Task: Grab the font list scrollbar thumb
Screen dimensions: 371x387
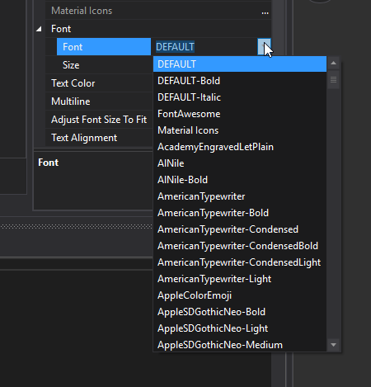Action: pos(334,80)
